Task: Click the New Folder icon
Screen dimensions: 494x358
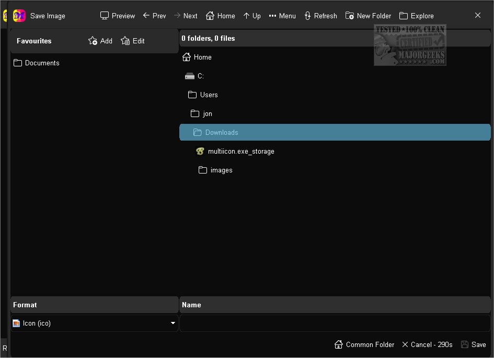Action: [x=349, y=16]
